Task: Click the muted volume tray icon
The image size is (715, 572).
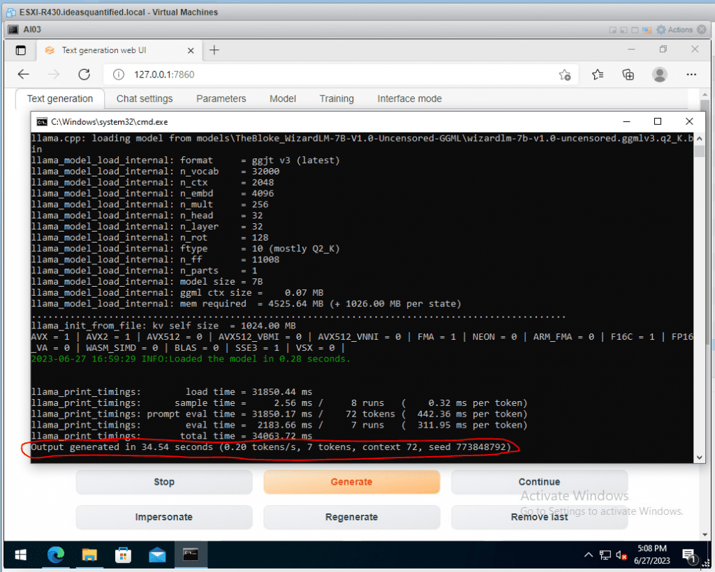Action: click(621, 555)
